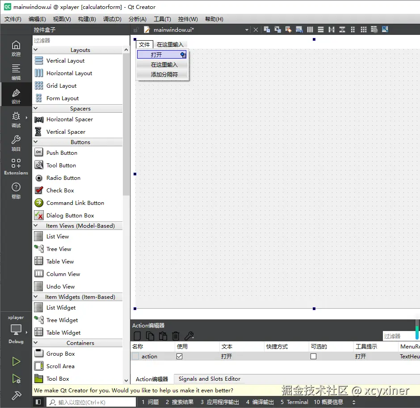Image resolution: width=420 pixels, height=408 pixels.
Task: Click the xplayer Debug kit selector
Action: [x=16, y=329]
